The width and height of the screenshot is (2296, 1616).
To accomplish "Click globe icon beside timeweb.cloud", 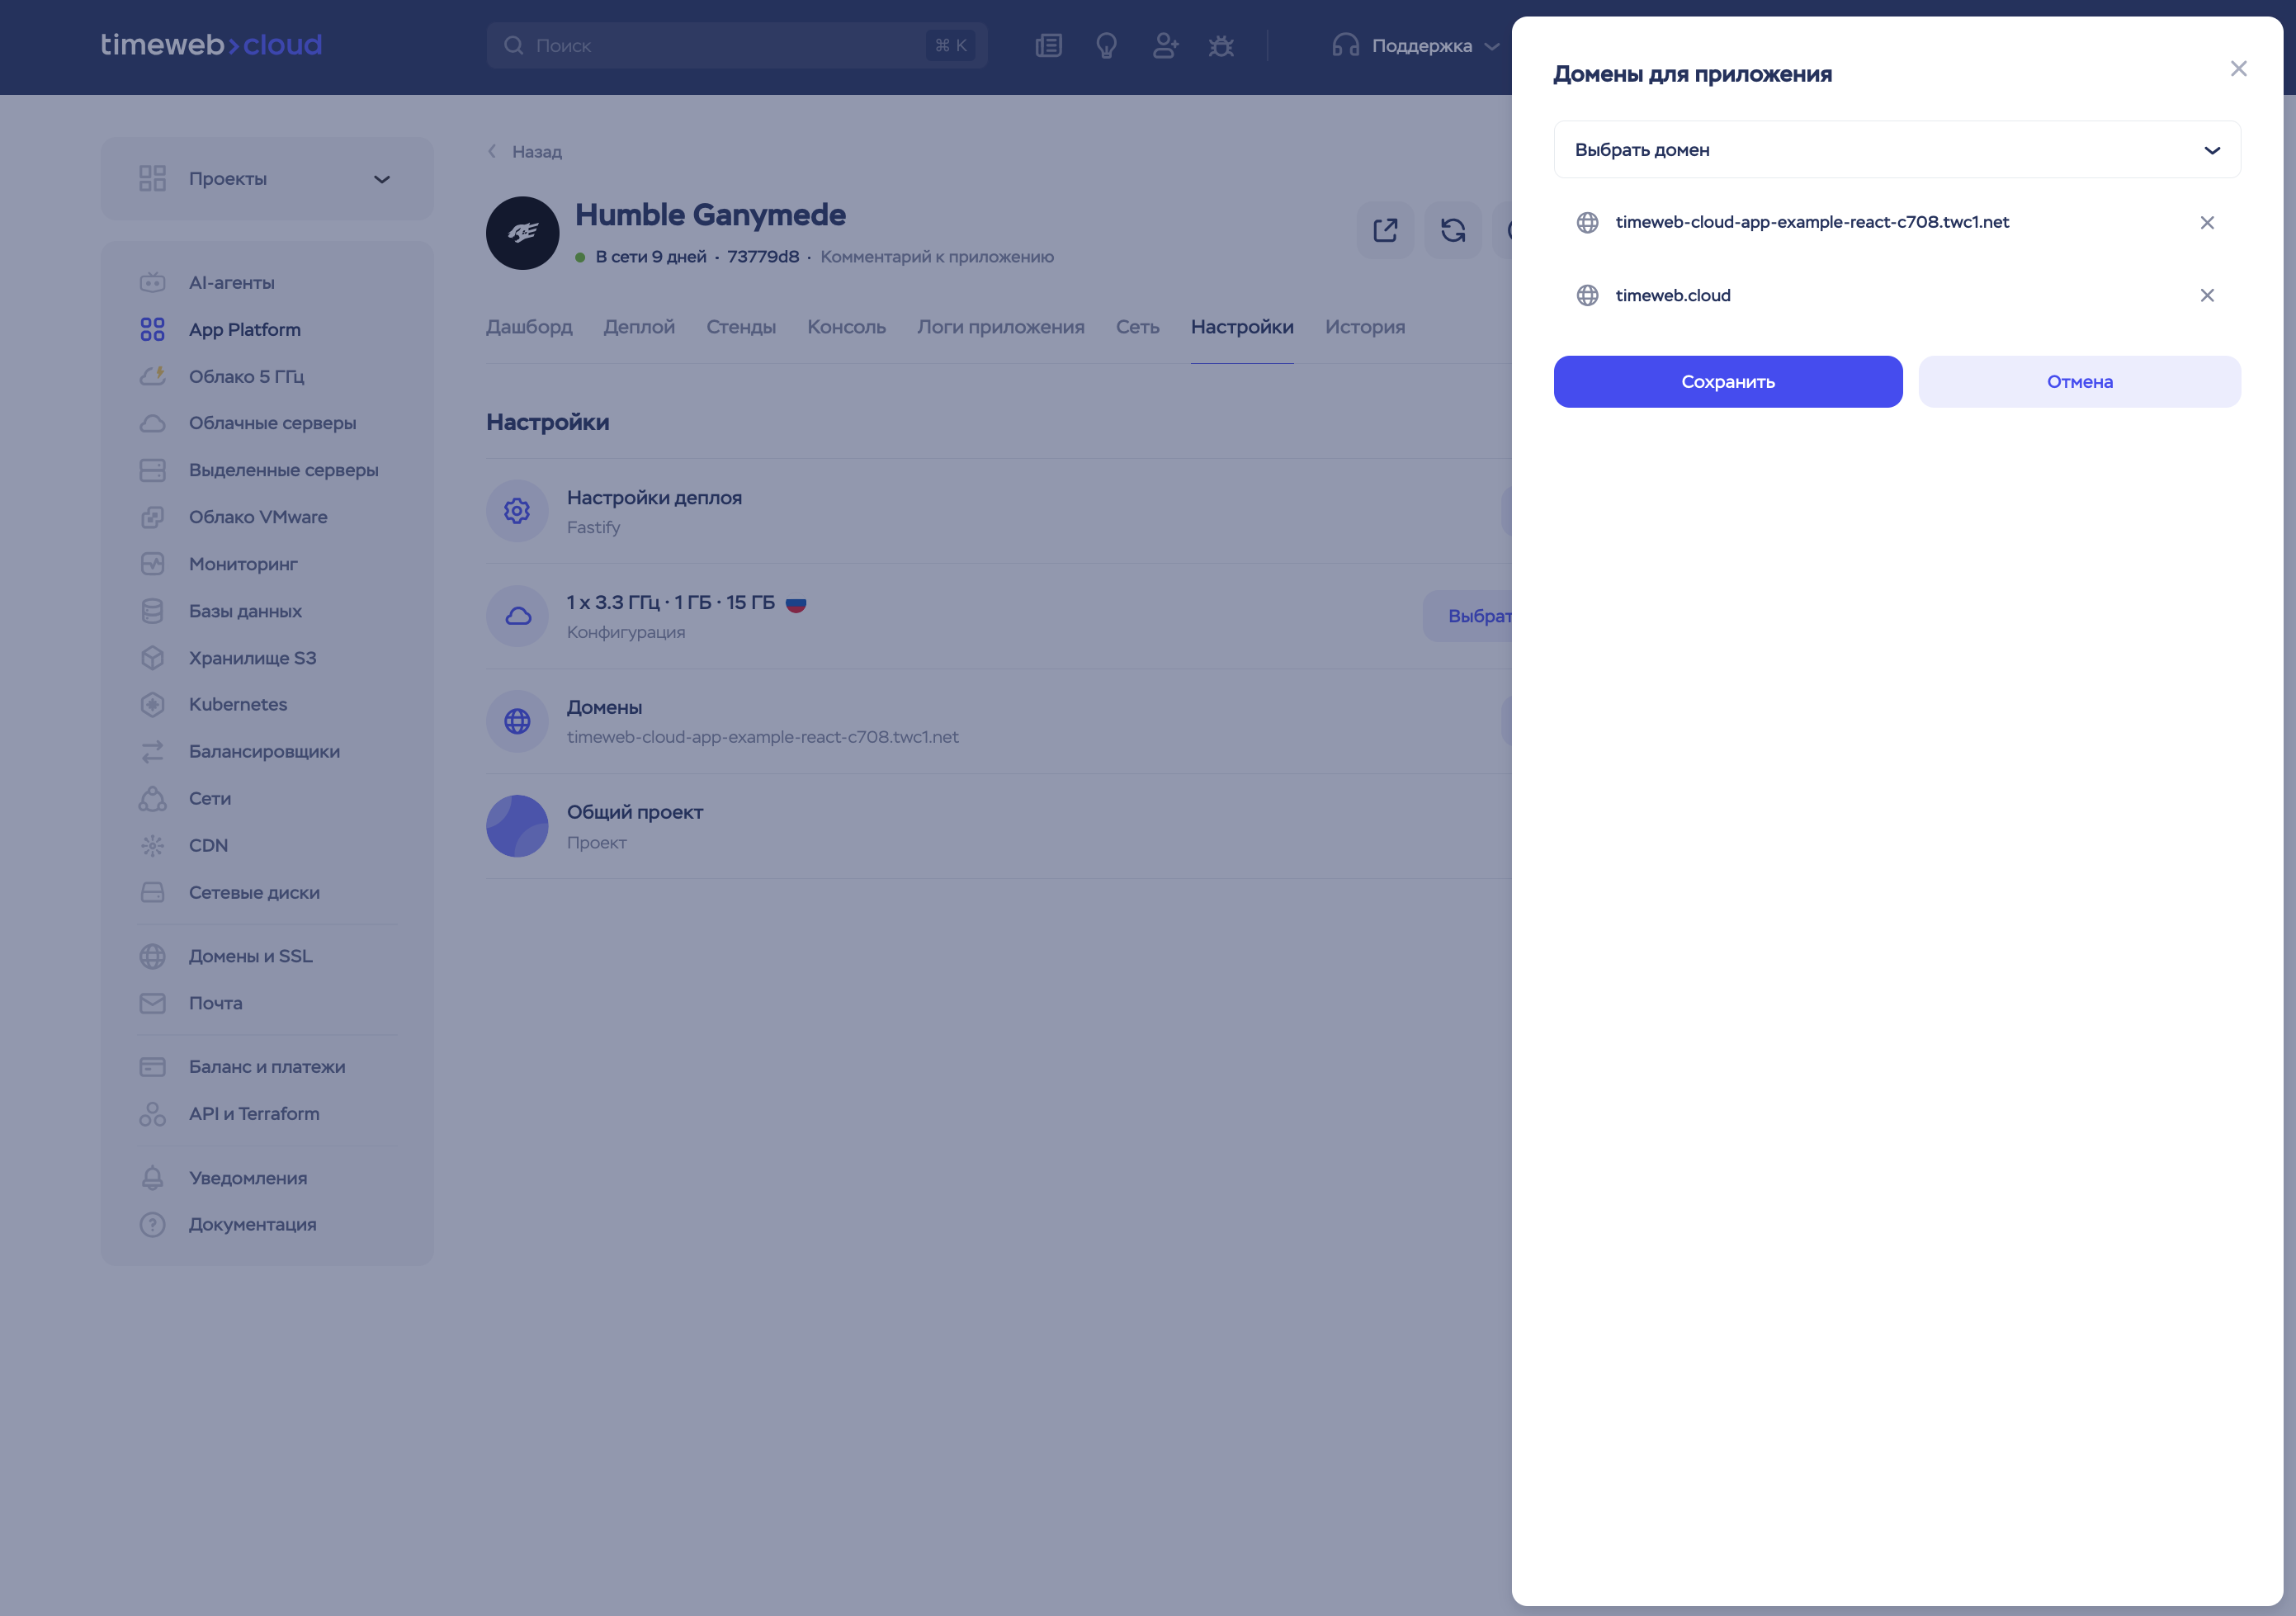I will [x=1587, y=296].
